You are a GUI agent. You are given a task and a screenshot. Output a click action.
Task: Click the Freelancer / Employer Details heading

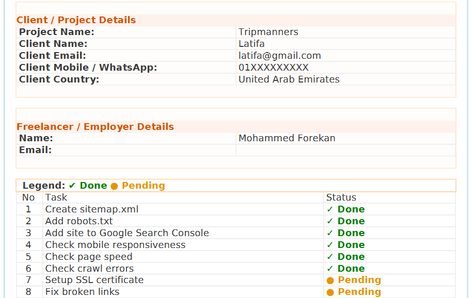coord(95,127)
